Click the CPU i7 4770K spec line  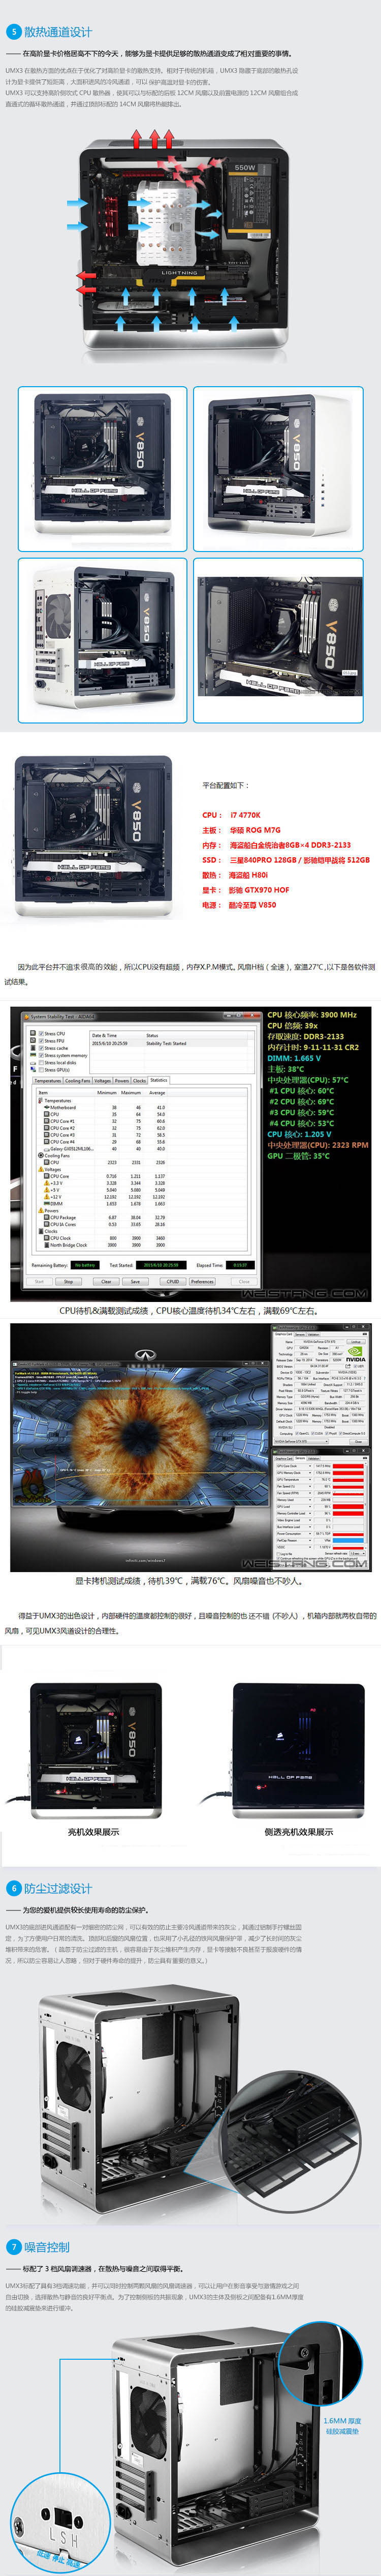(231, 815)
